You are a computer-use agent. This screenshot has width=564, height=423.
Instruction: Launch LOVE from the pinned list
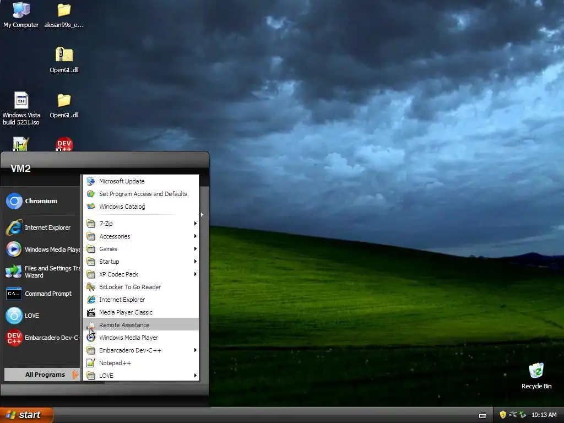[x=41, y=316]
